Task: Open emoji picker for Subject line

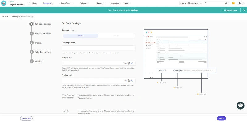Action: (129, 63)
